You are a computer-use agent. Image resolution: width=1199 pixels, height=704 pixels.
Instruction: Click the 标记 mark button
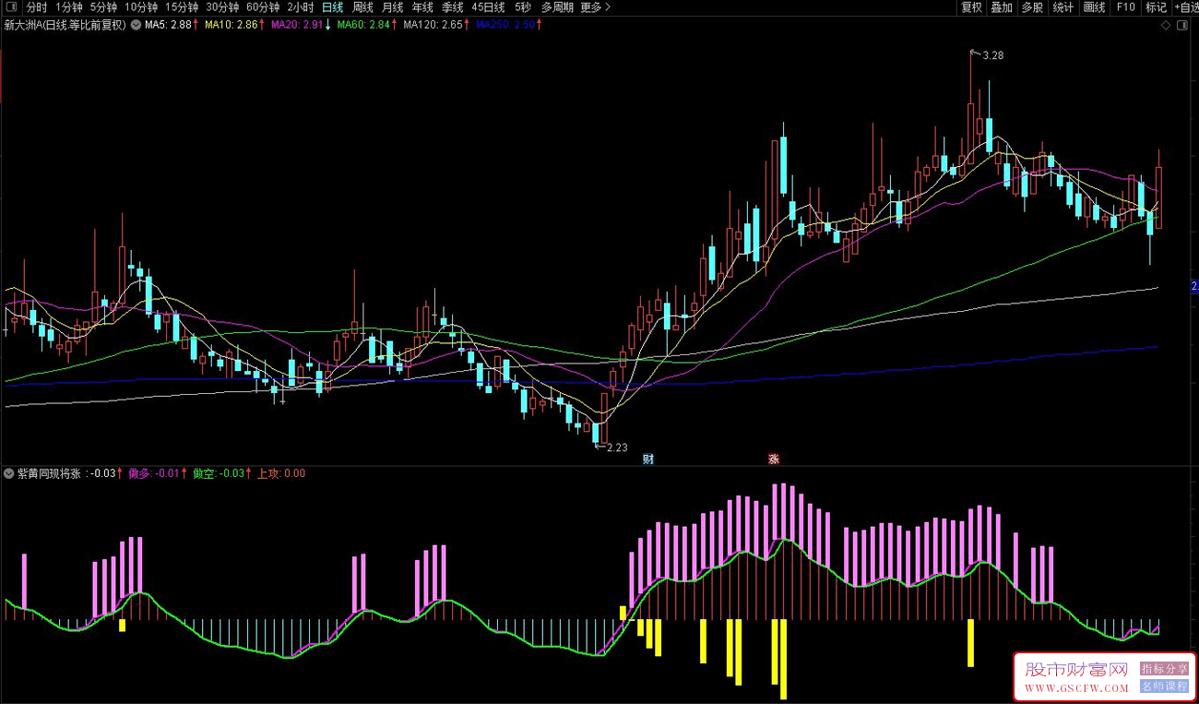tap(1156, 7)
